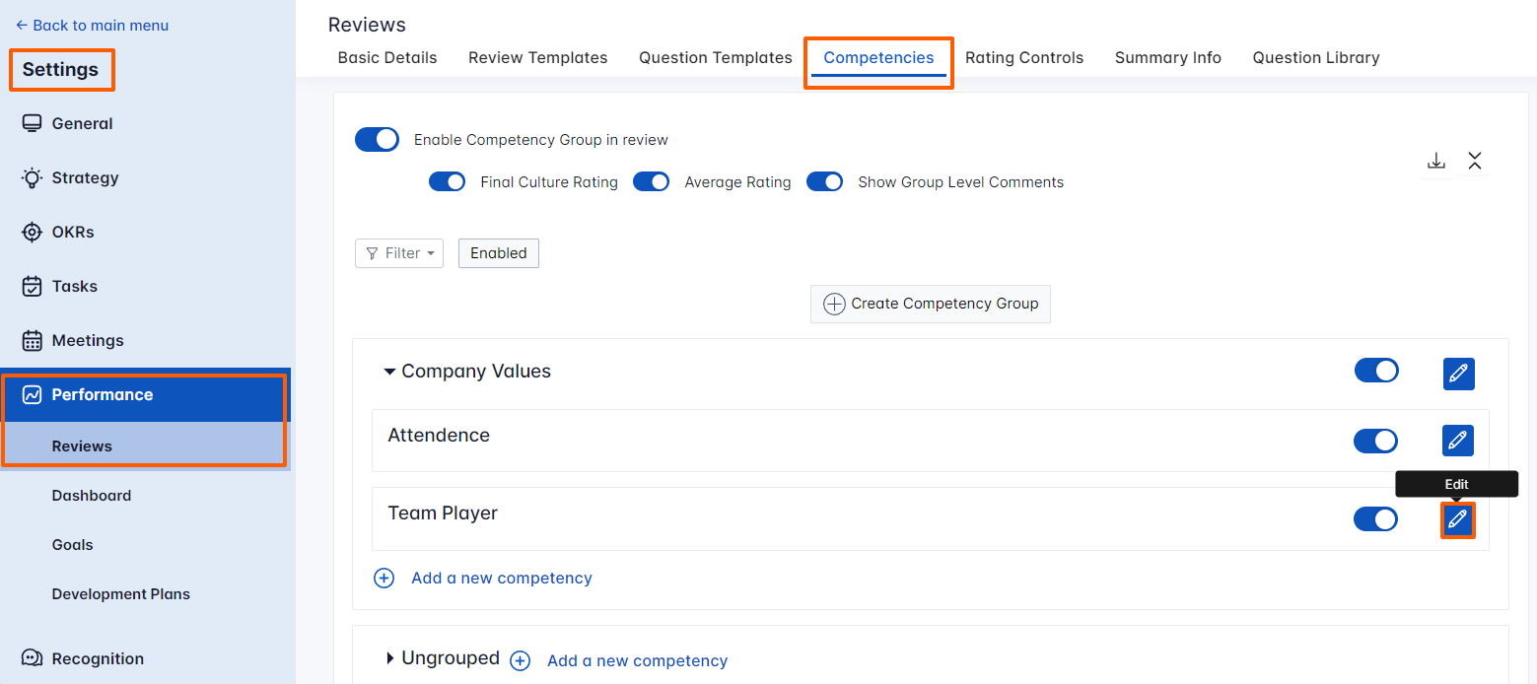Collapse the competency settings panel
1537x684 pixels.
1475,160
